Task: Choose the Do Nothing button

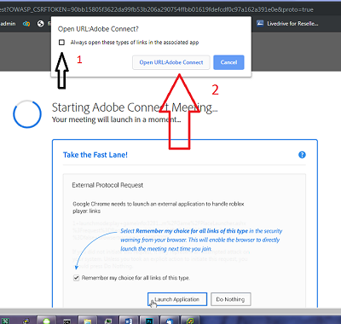Action: click(230, 299)
